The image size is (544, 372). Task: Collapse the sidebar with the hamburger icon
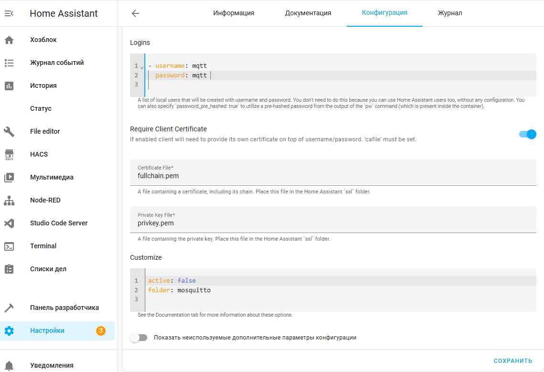pyautogui.click(x=9, y=13)
